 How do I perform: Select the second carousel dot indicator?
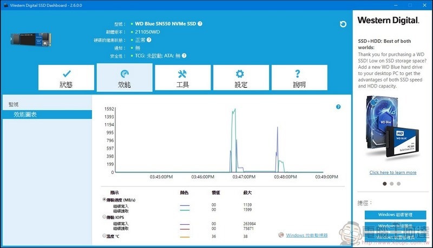[391, 184]
